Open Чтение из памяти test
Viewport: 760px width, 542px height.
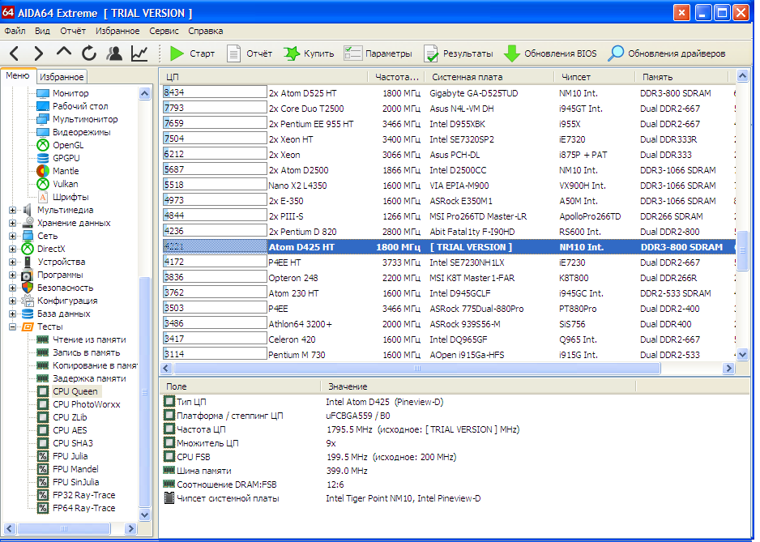(89, 339)
